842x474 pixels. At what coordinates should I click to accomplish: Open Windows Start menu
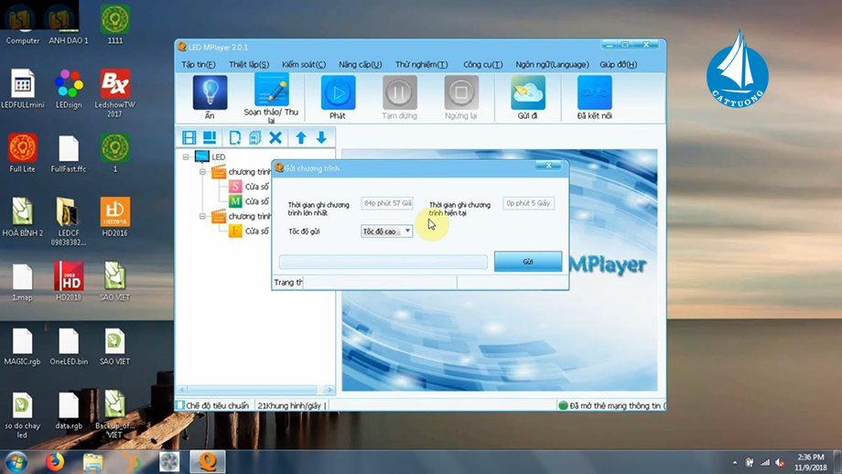click(16, 462)
